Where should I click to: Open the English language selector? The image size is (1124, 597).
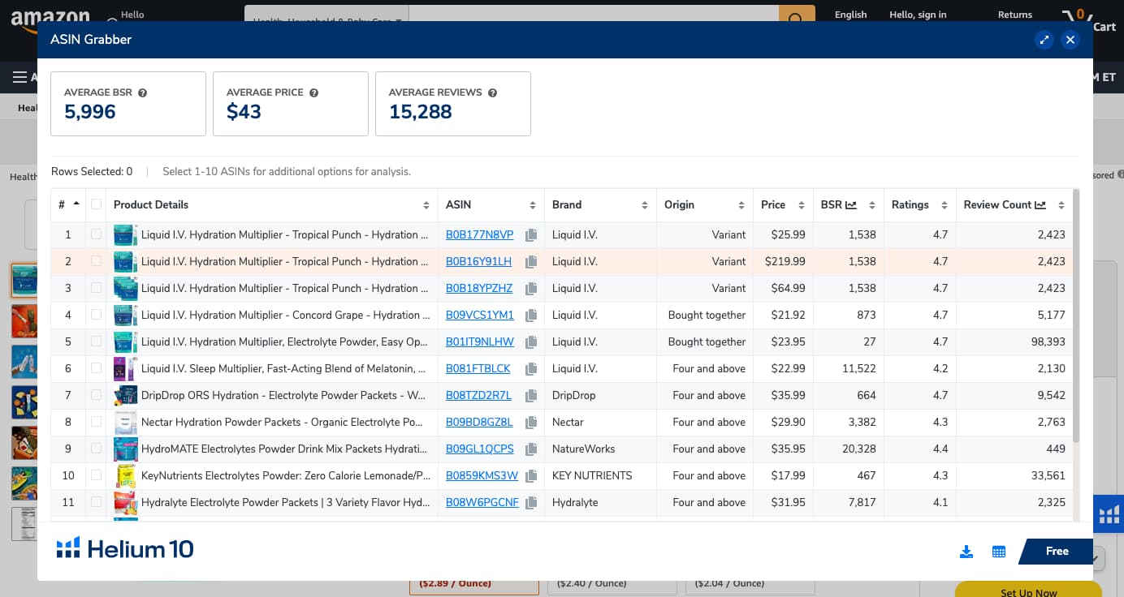850,15
